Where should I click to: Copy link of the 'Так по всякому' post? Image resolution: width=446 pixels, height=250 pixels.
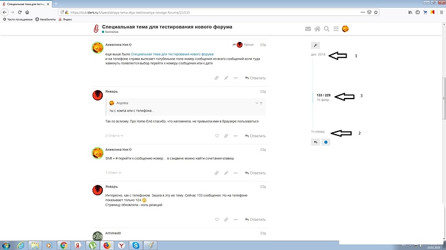tap(226, 136)
